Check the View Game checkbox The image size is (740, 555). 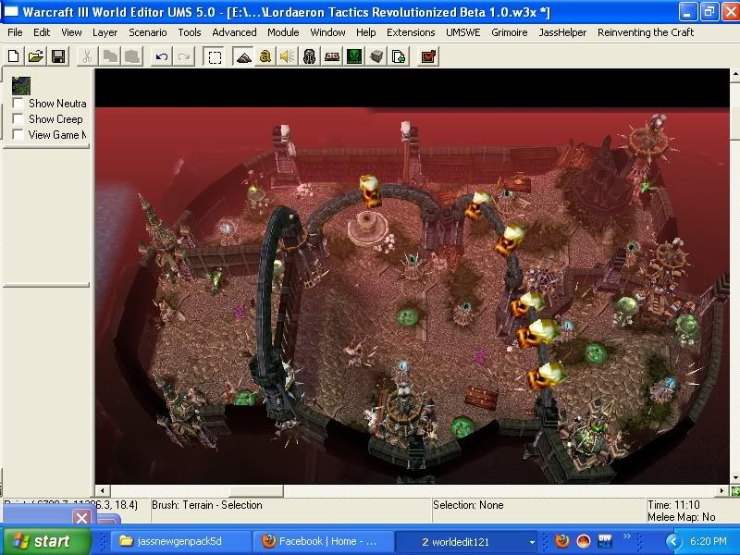click(18, 134)
